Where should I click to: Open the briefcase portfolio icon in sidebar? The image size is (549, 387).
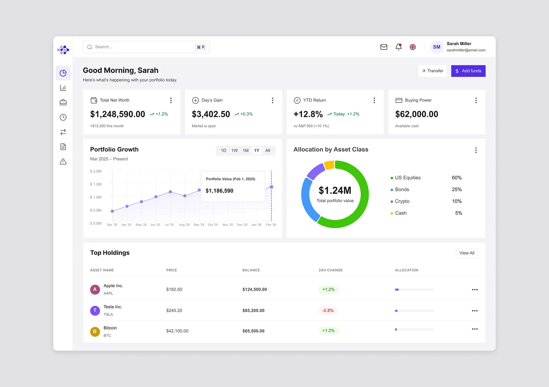(x=63, y=102)
